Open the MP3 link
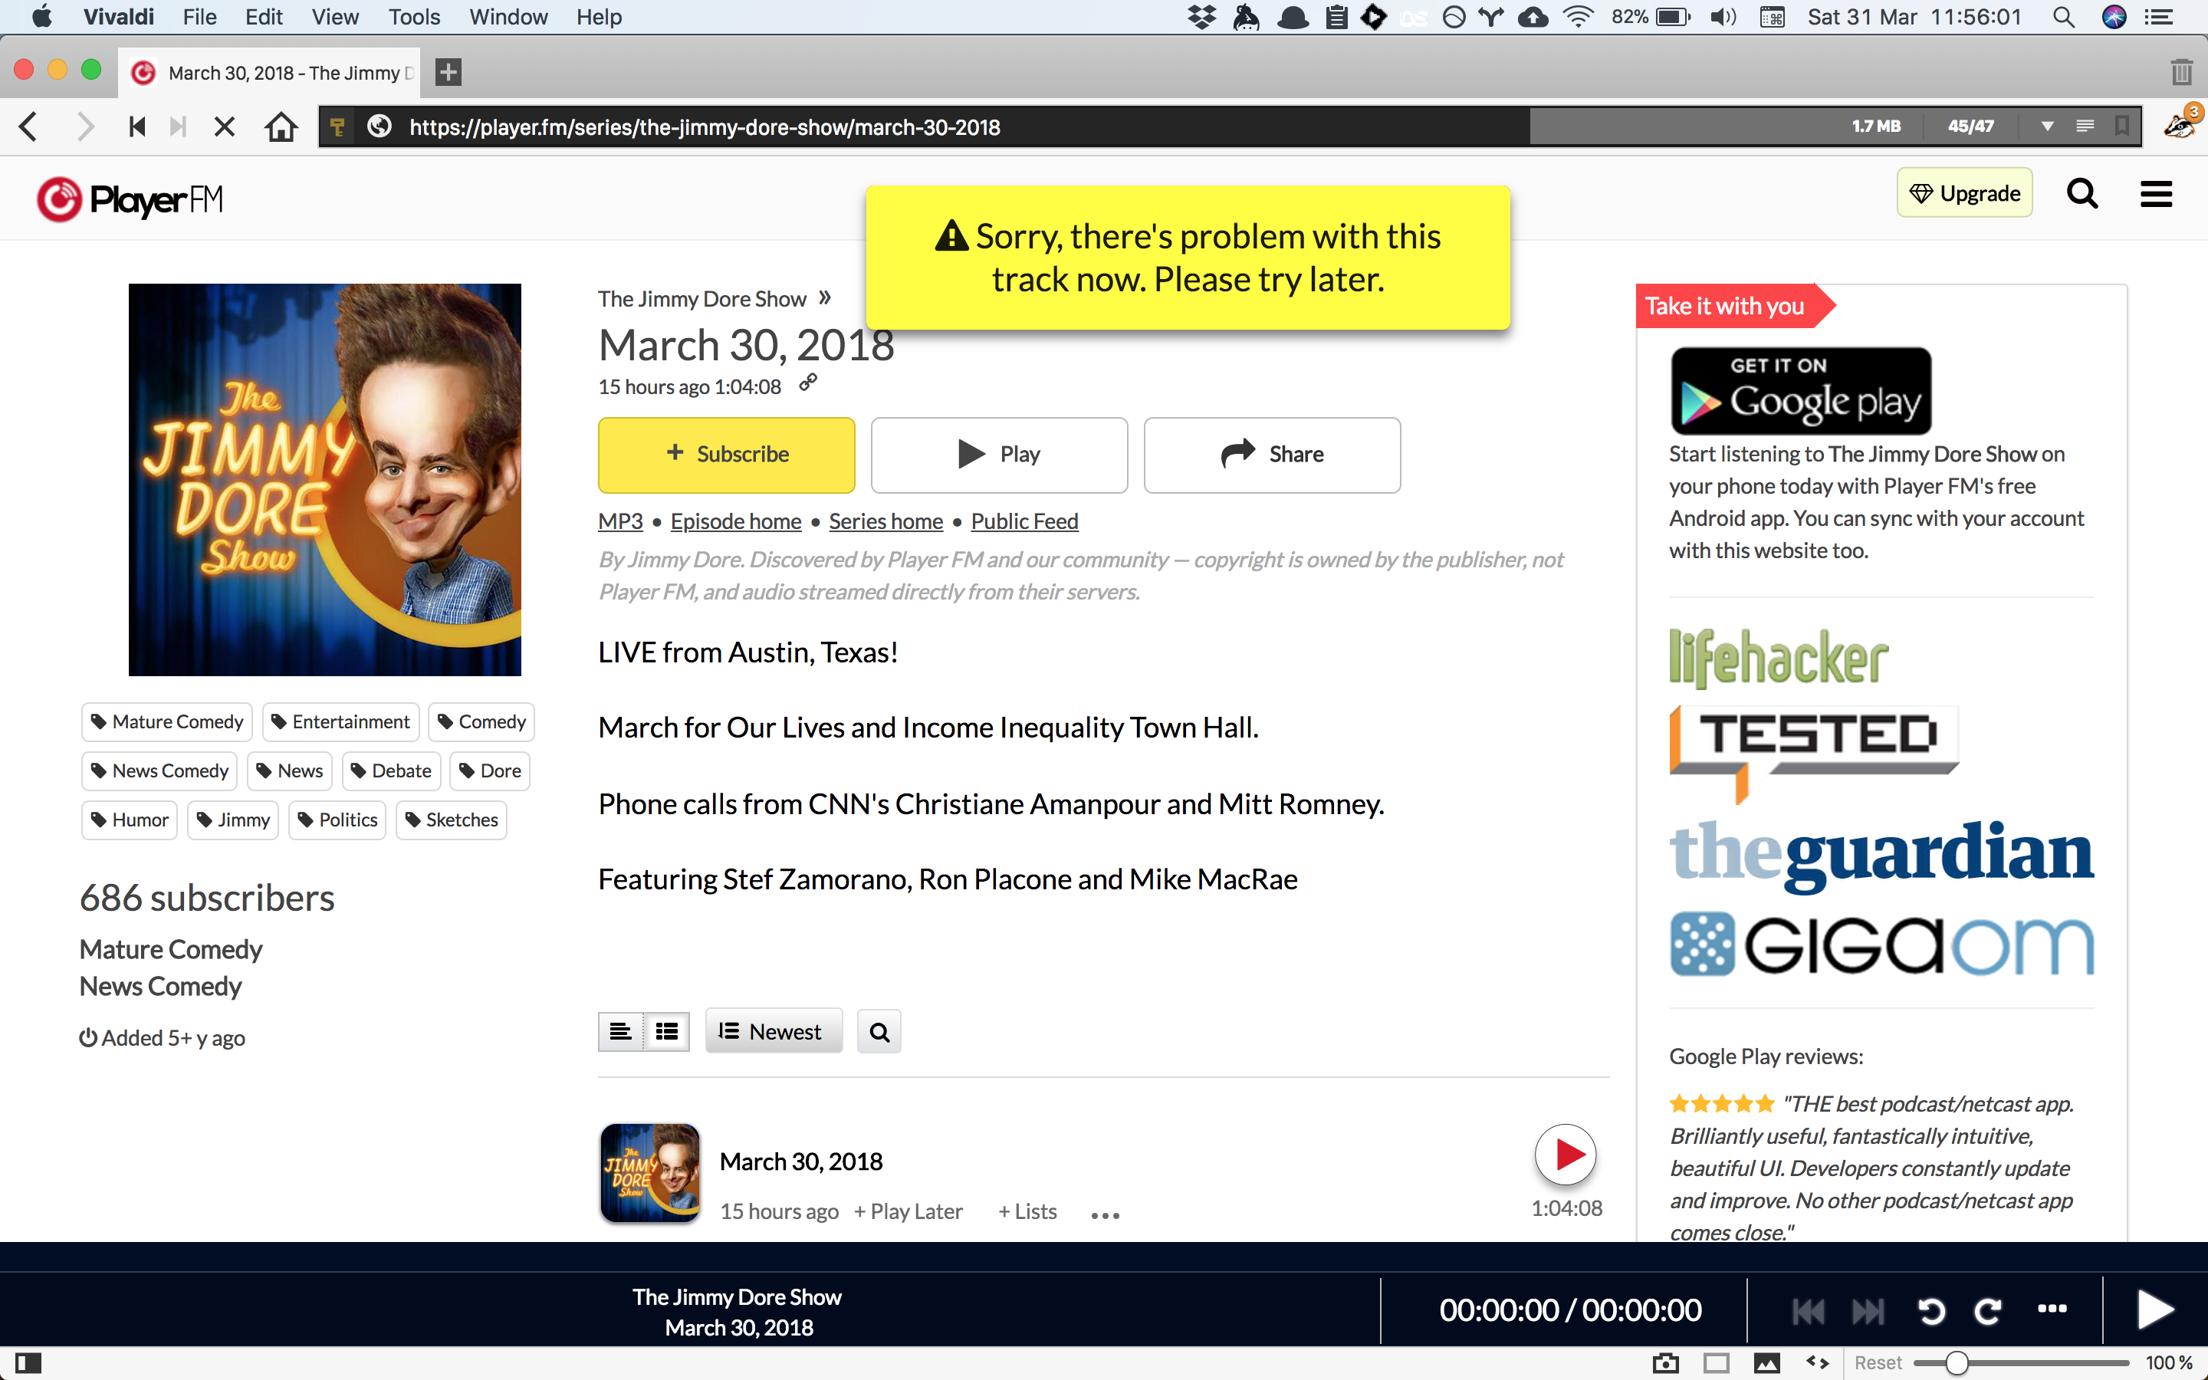This screenshot has height=1380, width=2208. (x=620, y=521)
